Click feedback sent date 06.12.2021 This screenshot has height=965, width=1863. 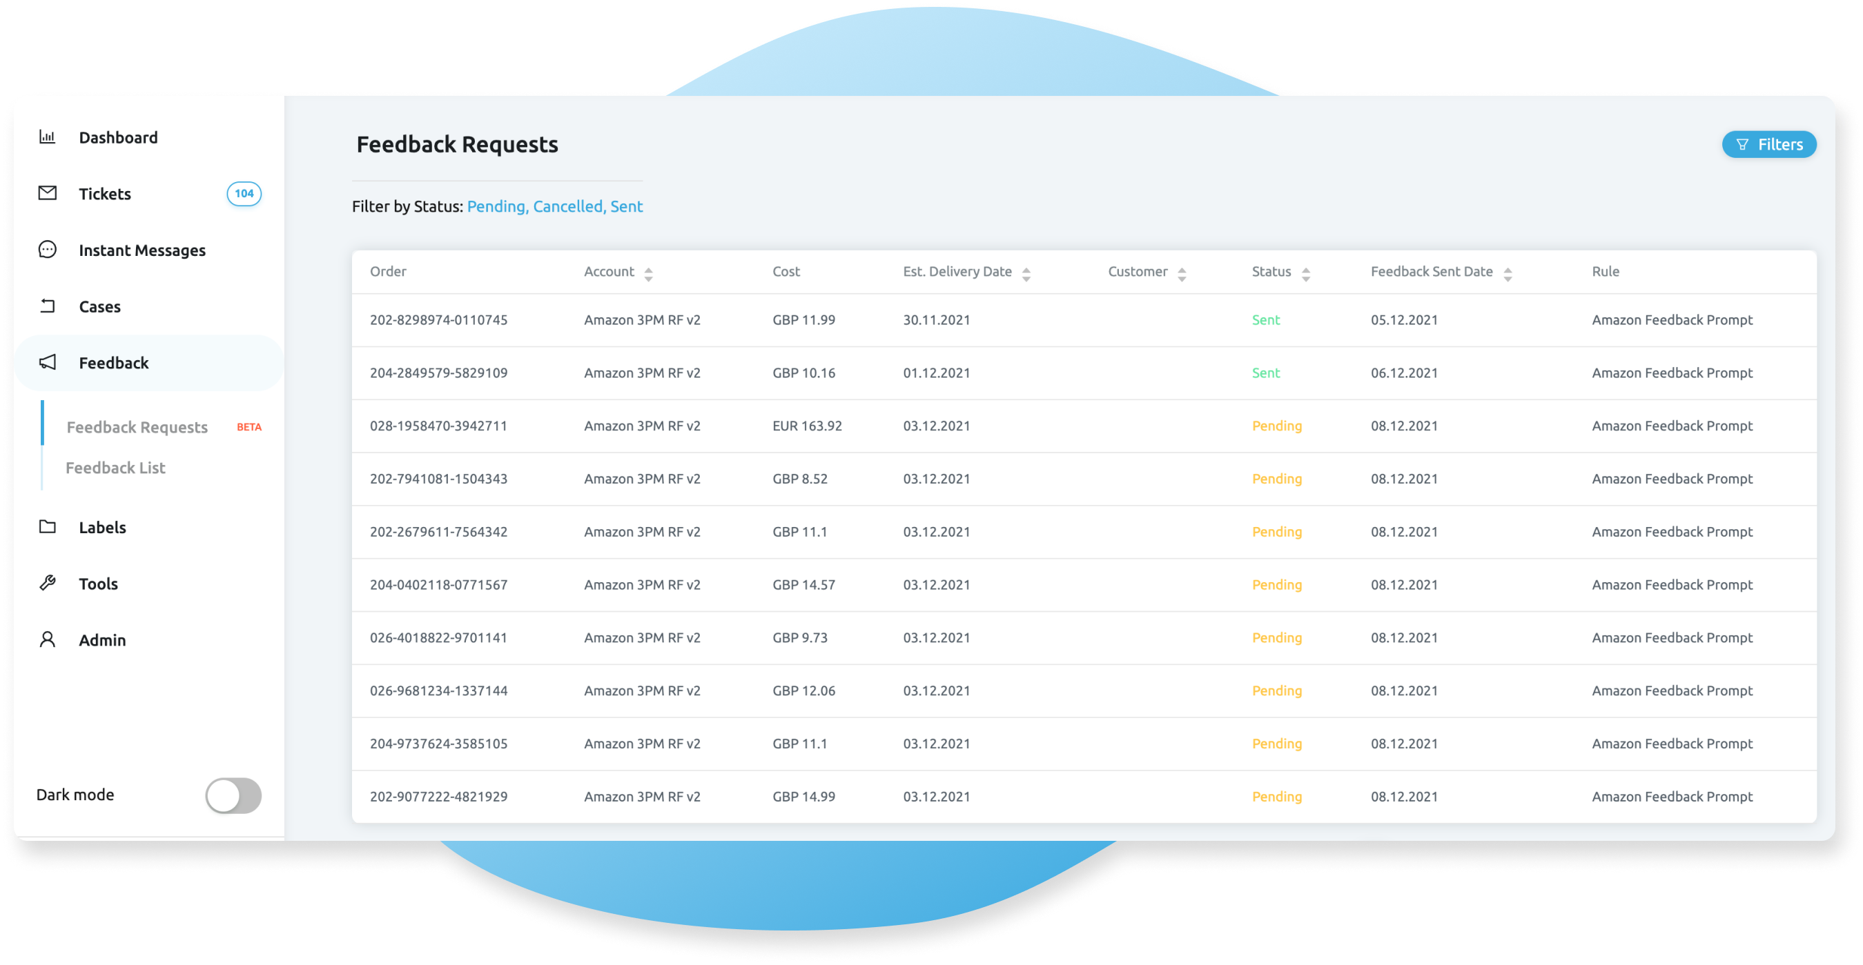tap(1404, 373)
